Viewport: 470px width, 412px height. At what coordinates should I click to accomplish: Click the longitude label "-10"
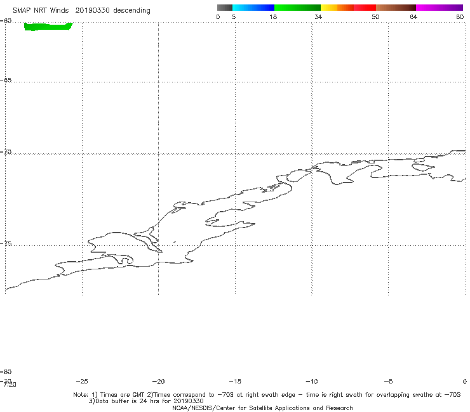pyautogui.click(x=311, y=382)
